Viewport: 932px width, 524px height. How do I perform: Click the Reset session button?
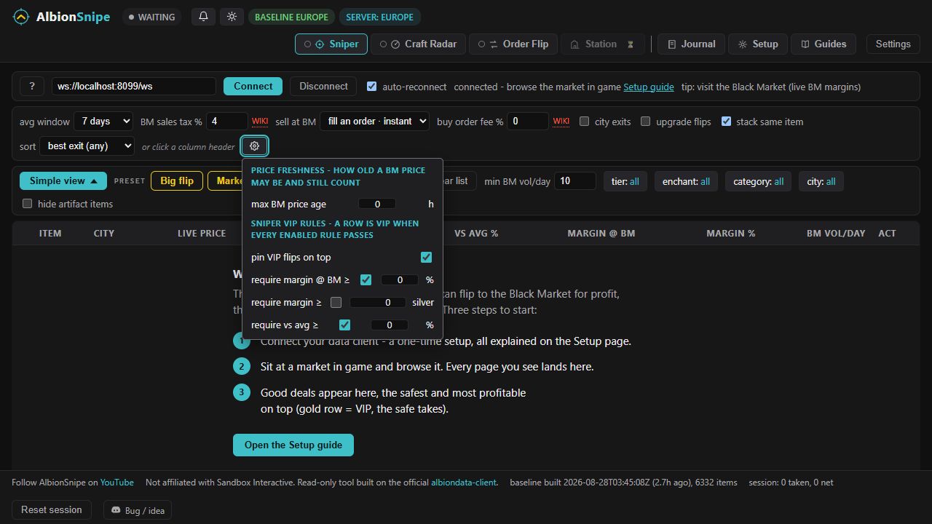(x=52, y=509)
